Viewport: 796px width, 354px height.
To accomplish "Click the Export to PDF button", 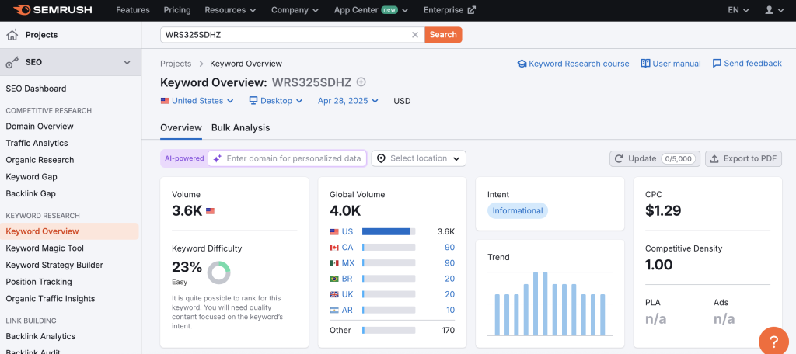I will click(x=744, y=158).
